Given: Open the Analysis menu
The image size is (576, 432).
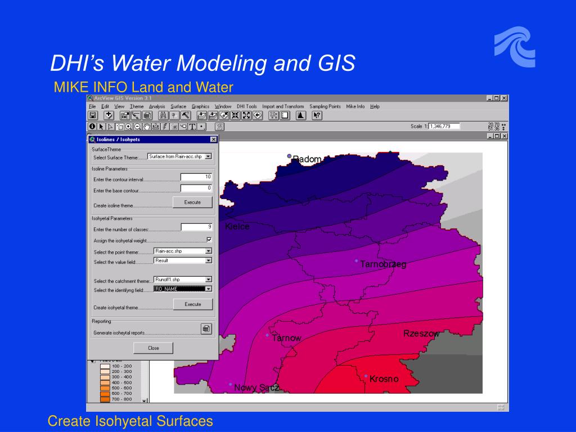Looking at the screenshot, I should pos(157,106).
